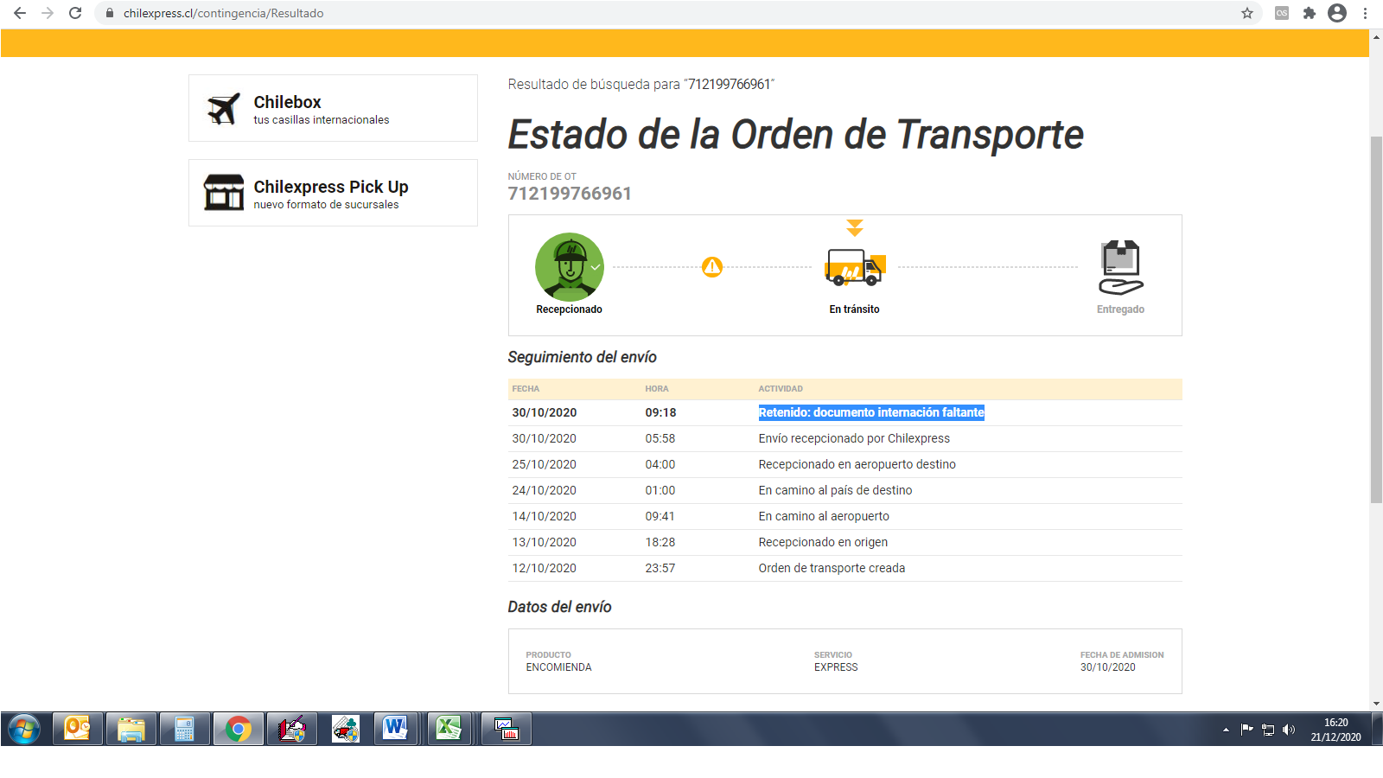Click the ENCOMIENDA product value
The image size is (1383, 778).
[558, 667]
